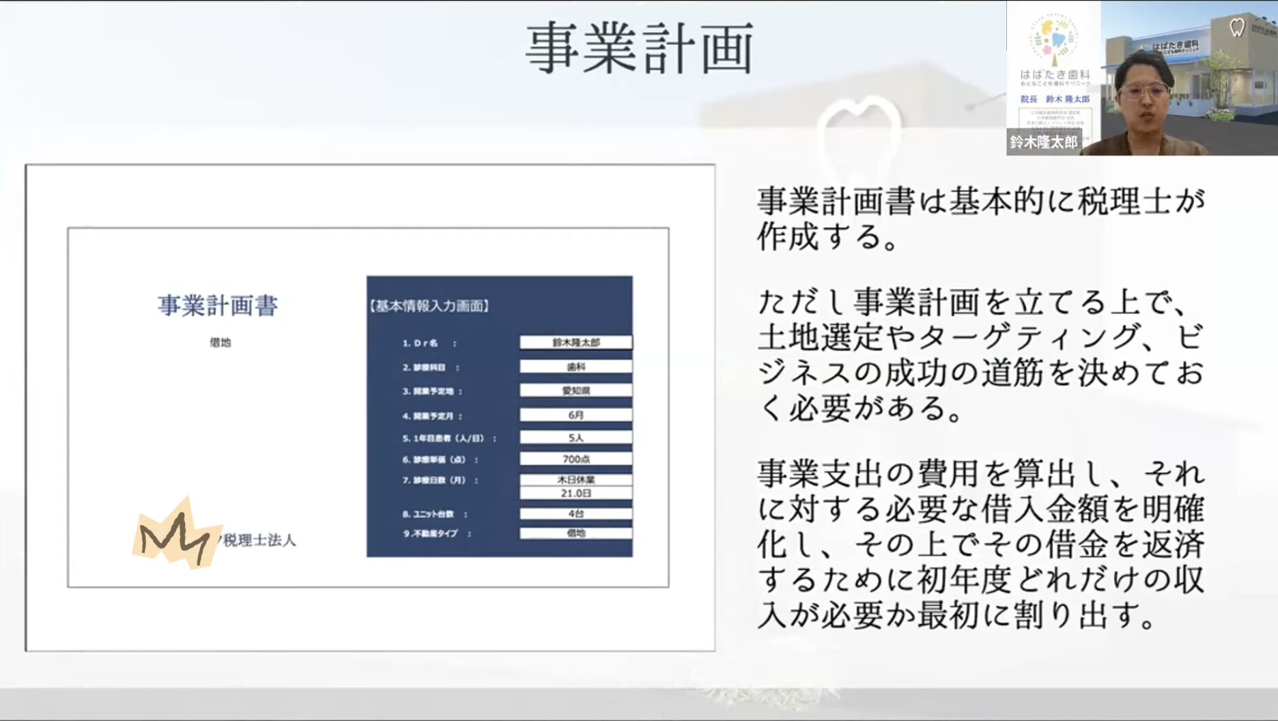This screenshot has height=721, width=1278.
Task: Click the 開業予定月 field showing 6月
Action: coord(576,414)
